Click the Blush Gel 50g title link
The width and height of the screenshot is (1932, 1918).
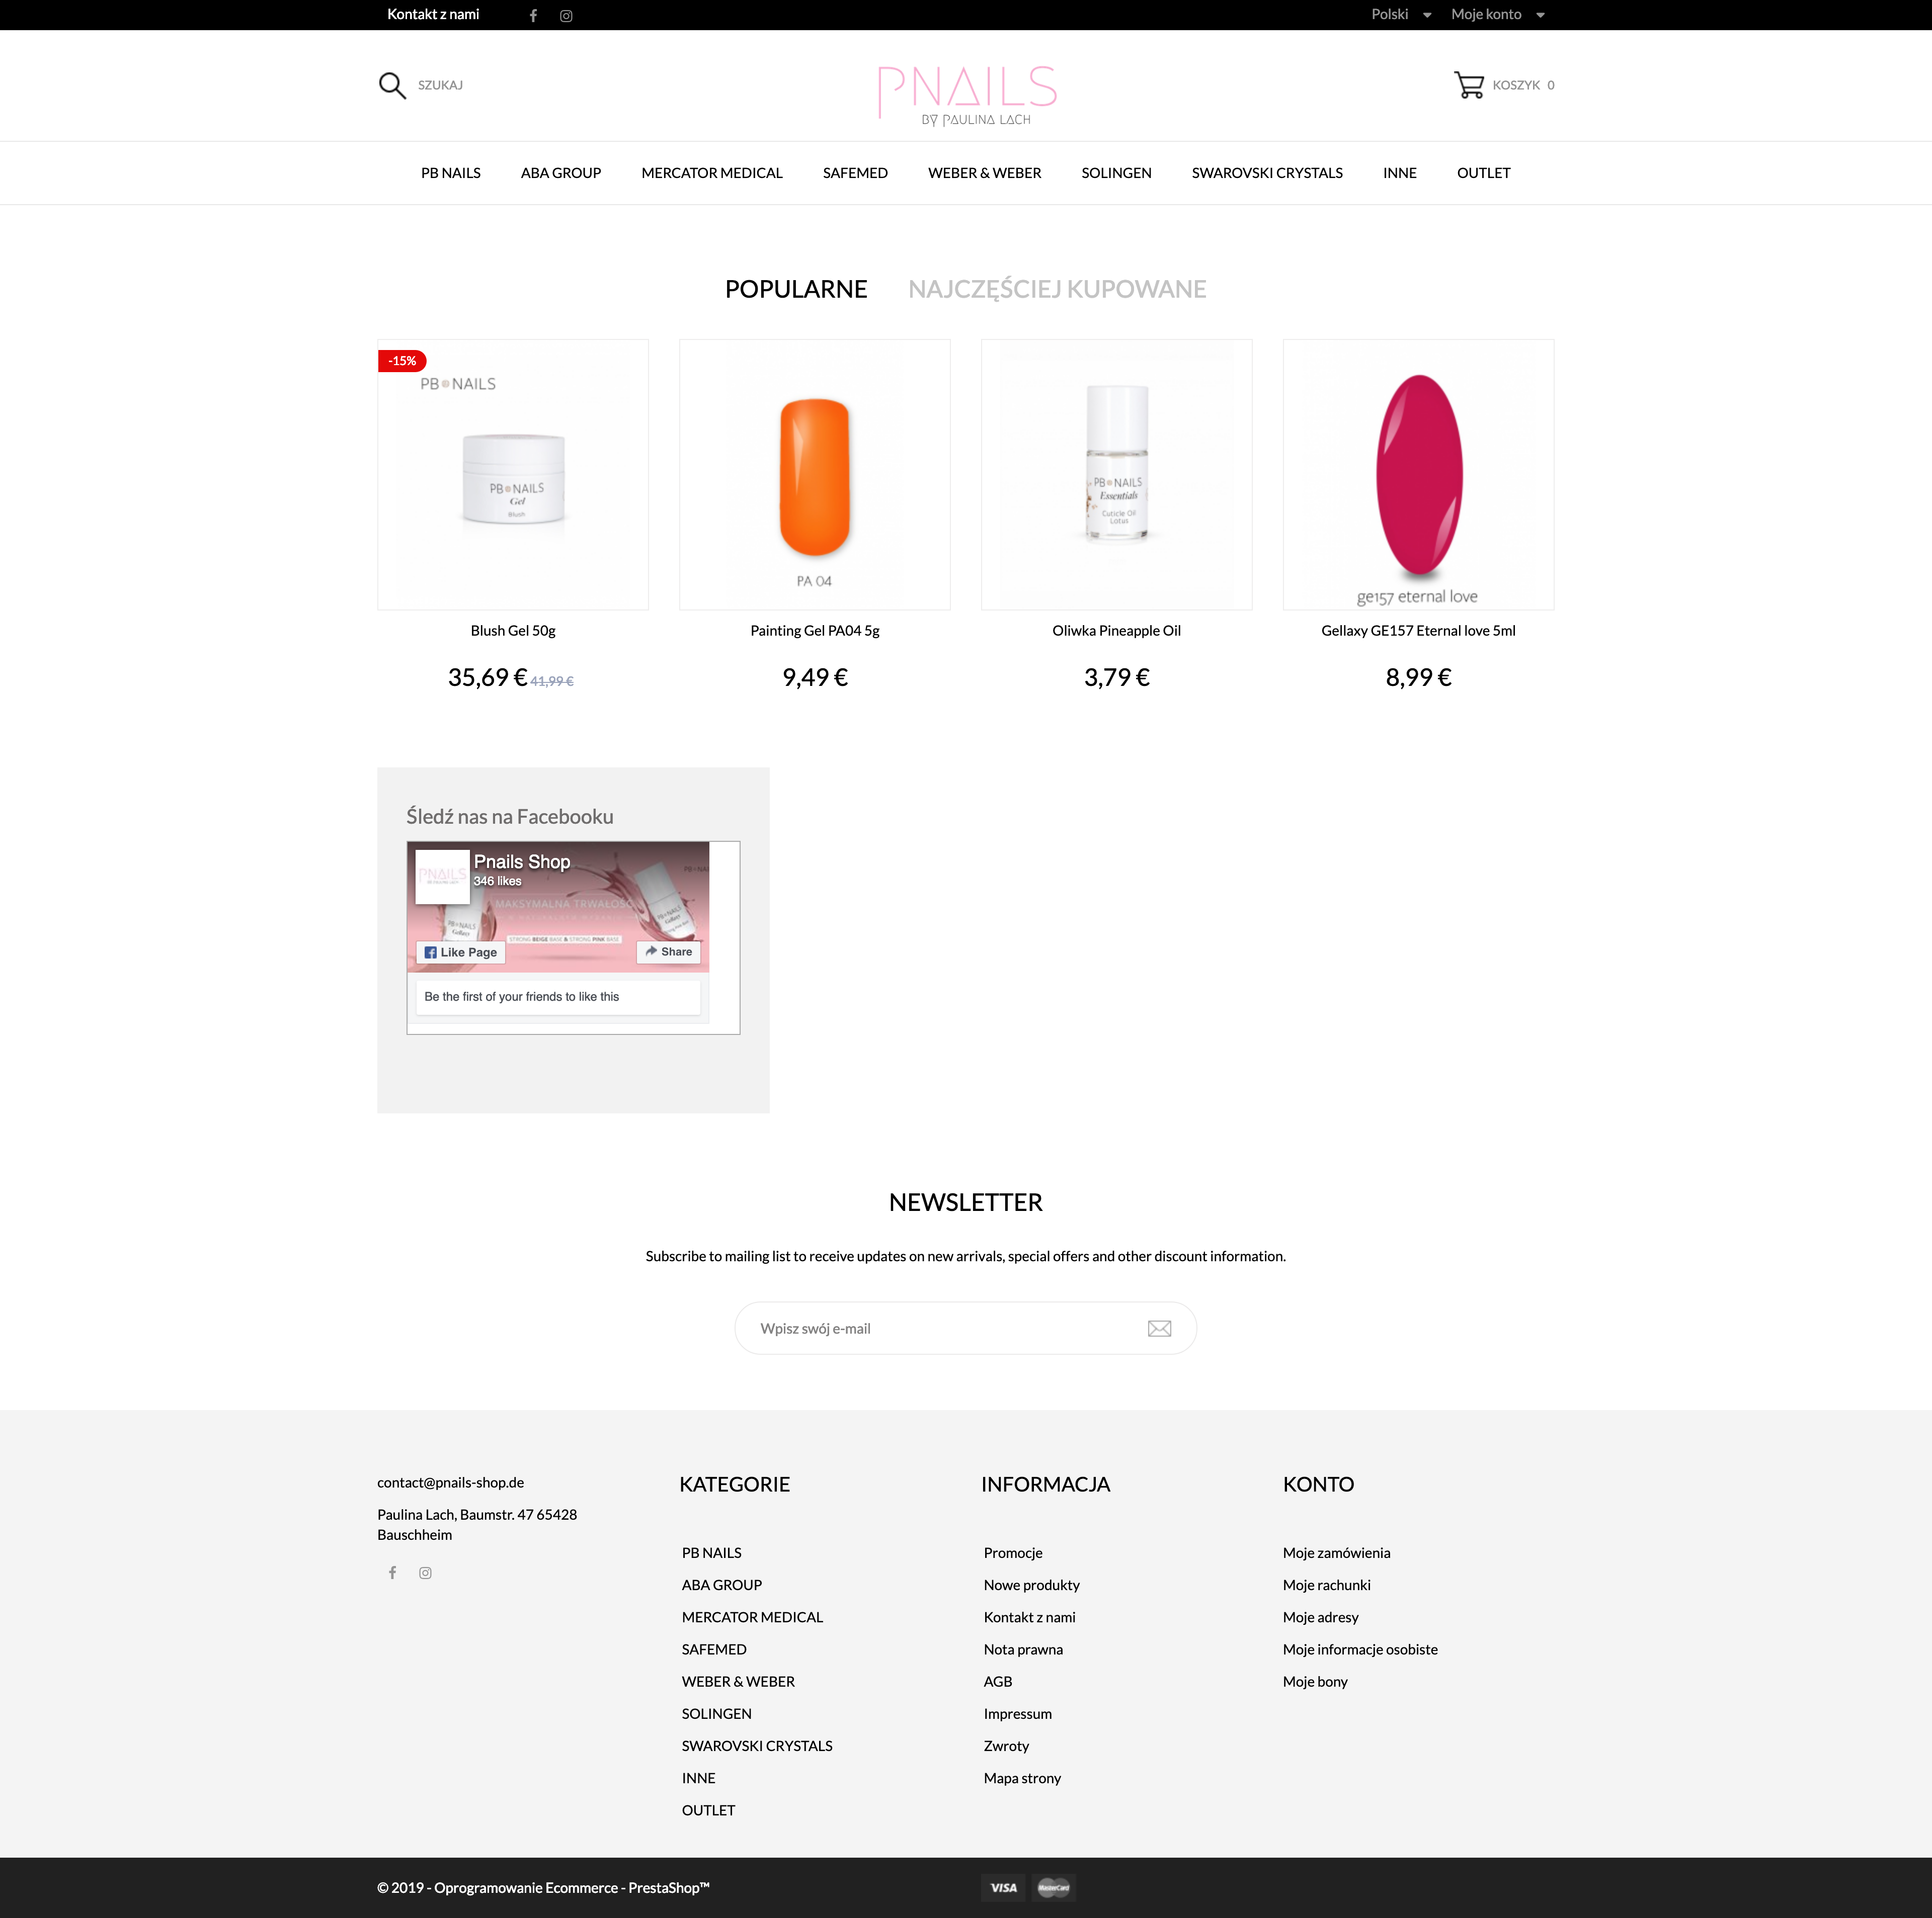point(513,631)
